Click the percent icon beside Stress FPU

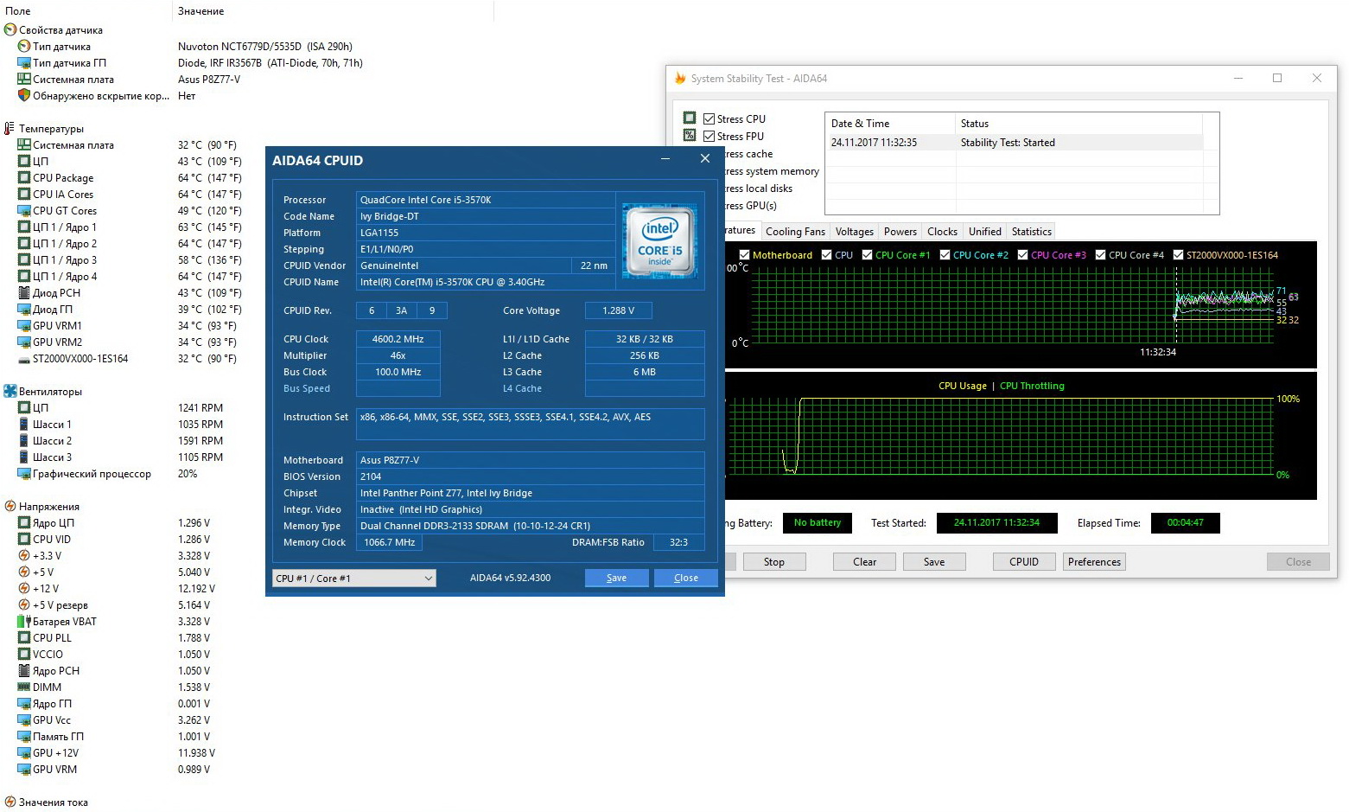point(690,135)
